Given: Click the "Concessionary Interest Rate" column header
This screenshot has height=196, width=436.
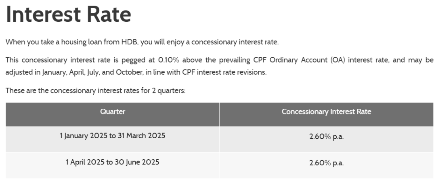Looking at the screenshot, I should [x=326, y=112].
